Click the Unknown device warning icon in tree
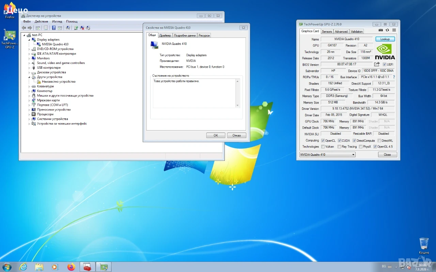 pos(39,82)
